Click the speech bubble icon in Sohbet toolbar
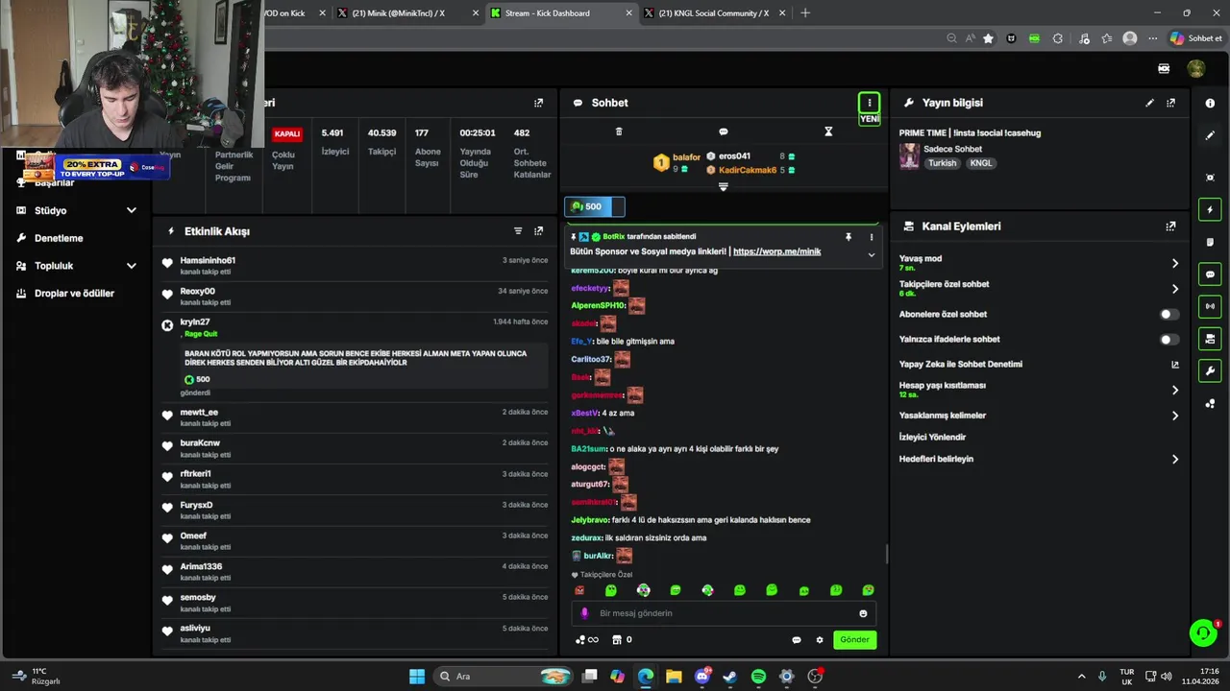Screen dimensions: 1230x691 tap(724, 131)
